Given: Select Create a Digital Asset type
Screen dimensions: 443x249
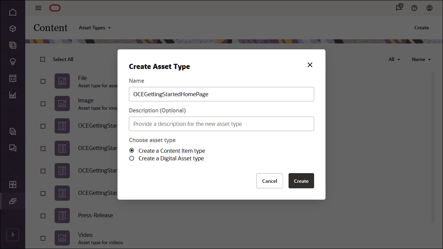Looking at the screenshot, I should (x=132, y=158).
